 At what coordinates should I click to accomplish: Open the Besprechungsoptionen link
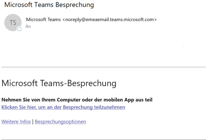[x=60, y=122]
